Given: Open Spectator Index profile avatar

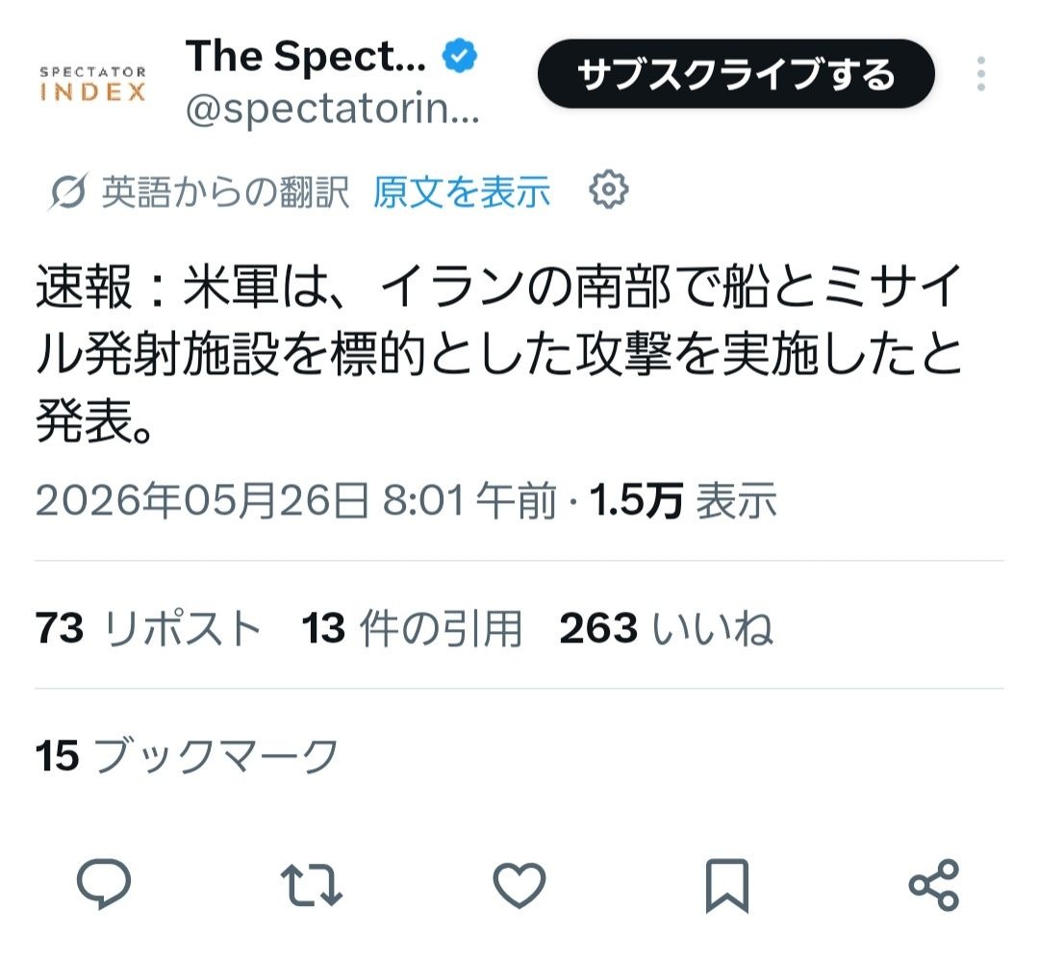Looking at the screenshot, I should click(92, 84).
